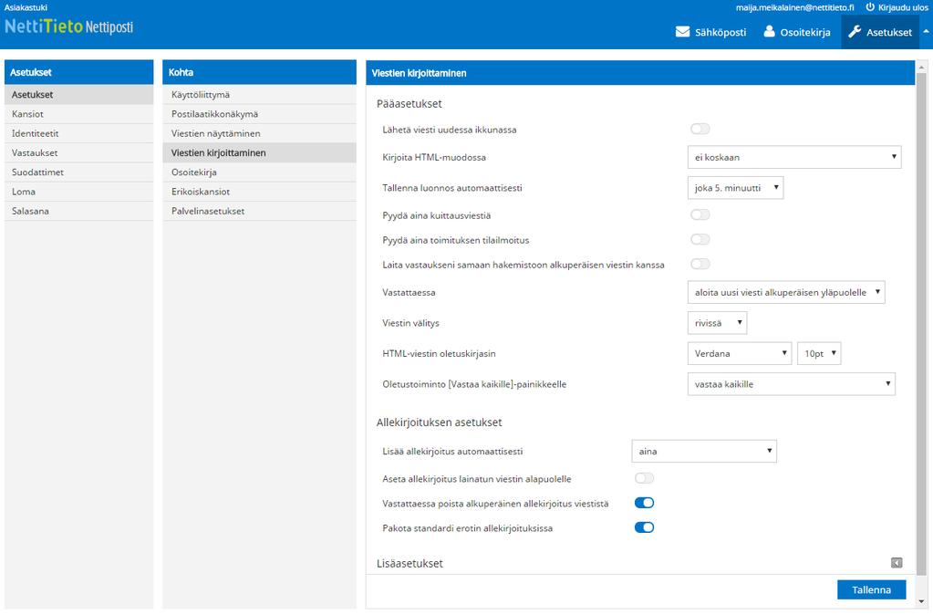Open the Osoitekirja tab in header

click(797, 32)
